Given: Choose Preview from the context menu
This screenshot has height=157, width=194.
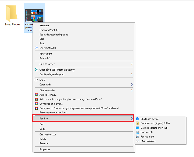Looking at the screenshot, I should click(x=44, y=25).
